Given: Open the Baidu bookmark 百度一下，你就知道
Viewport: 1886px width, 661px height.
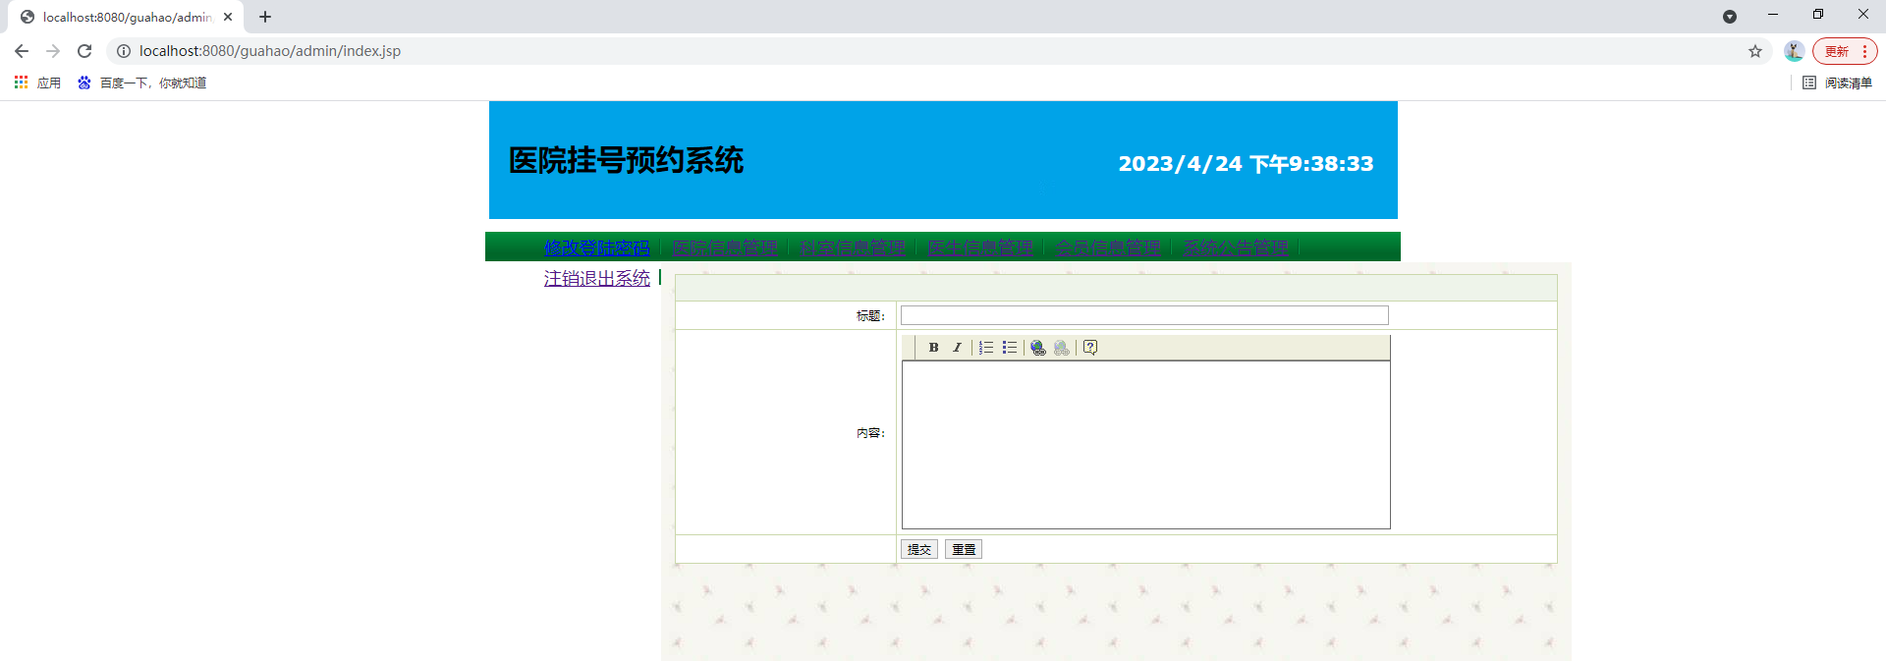Looking at the screenshot, I should [x=142, y=83].
